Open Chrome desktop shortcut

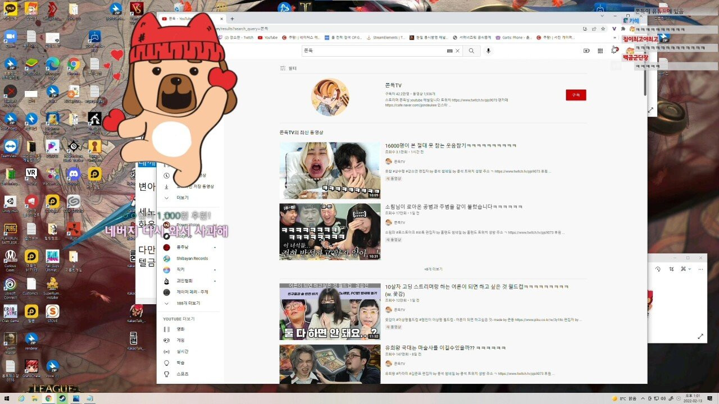coord(74,66)
